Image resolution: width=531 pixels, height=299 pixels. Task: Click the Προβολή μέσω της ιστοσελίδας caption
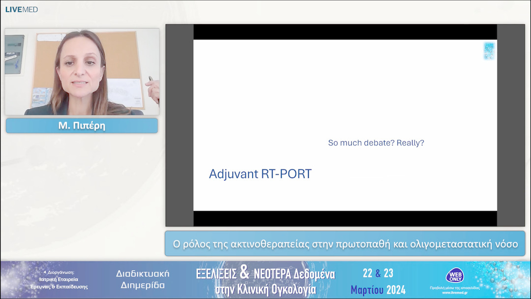(x=455, y=288)
